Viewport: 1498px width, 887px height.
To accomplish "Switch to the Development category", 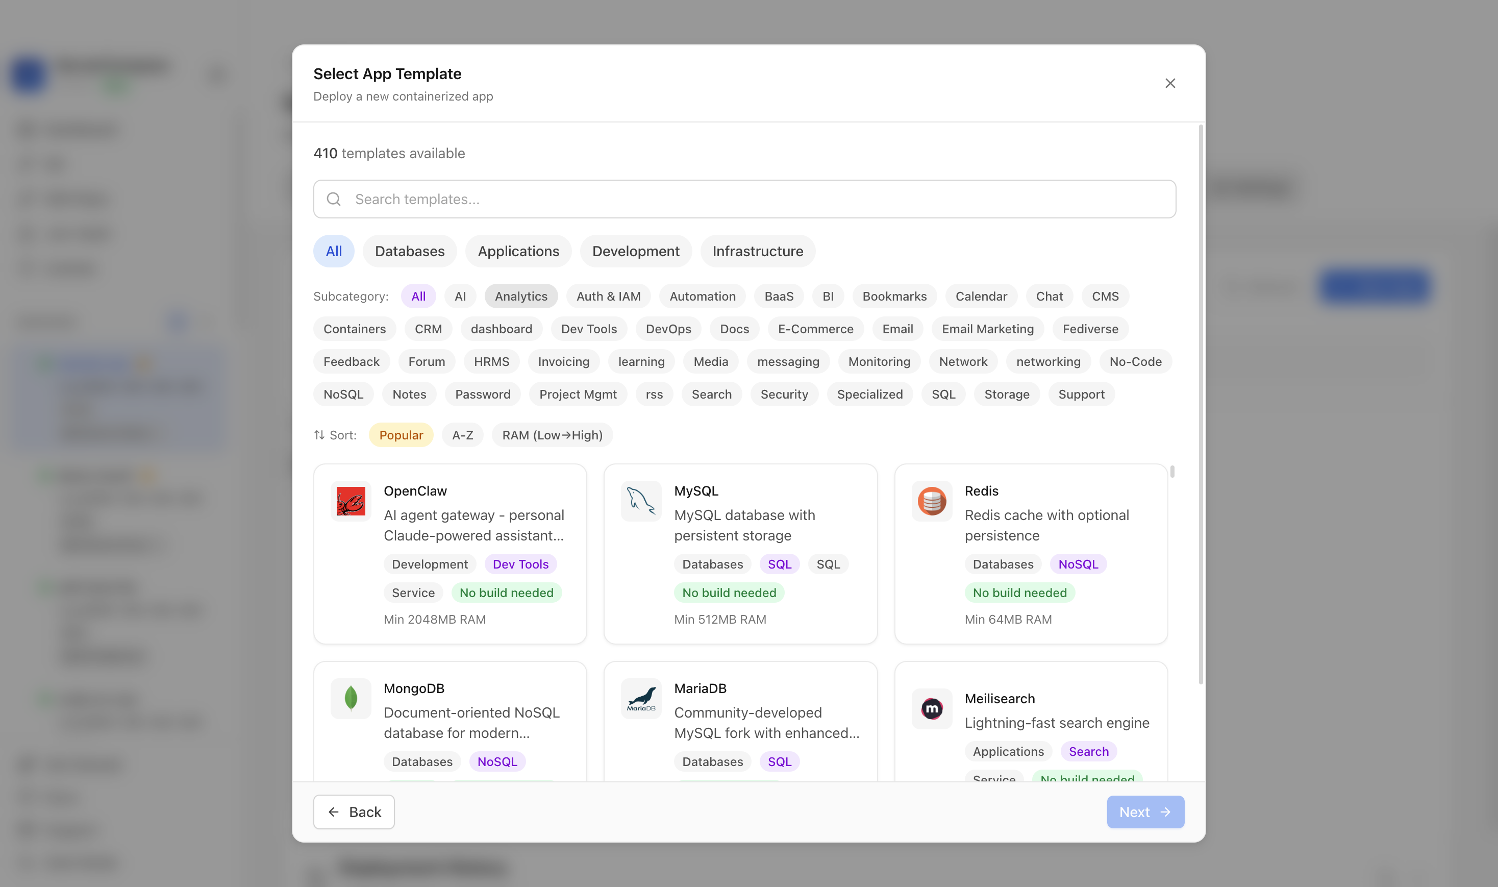I will [636, 251].
